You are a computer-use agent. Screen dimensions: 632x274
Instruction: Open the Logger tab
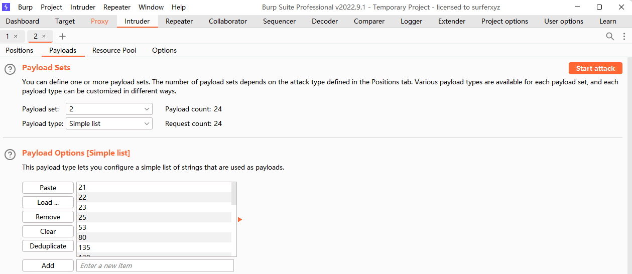411,21
